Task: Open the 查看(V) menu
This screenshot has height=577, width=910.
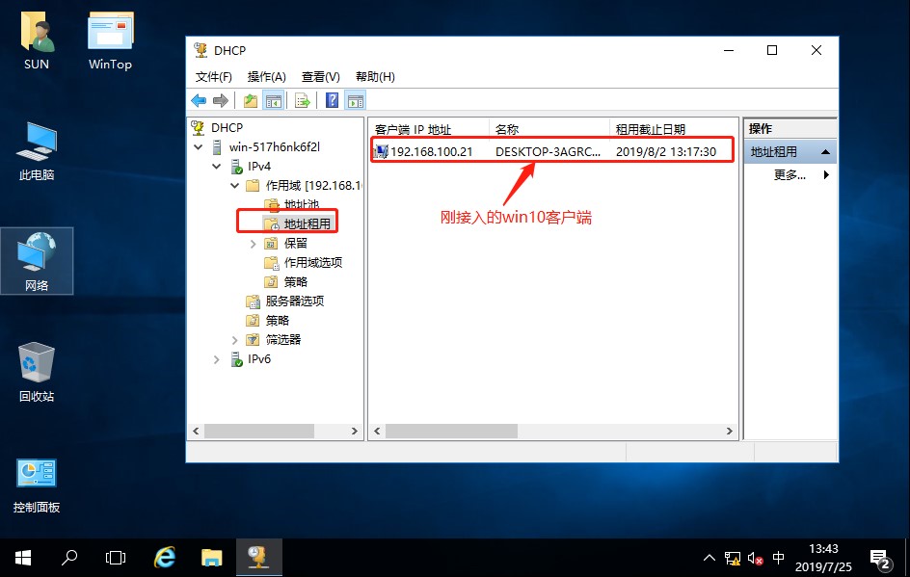Action: 320,76
